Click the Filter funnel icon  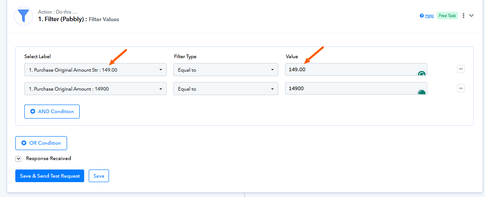(x=23, y=15)
